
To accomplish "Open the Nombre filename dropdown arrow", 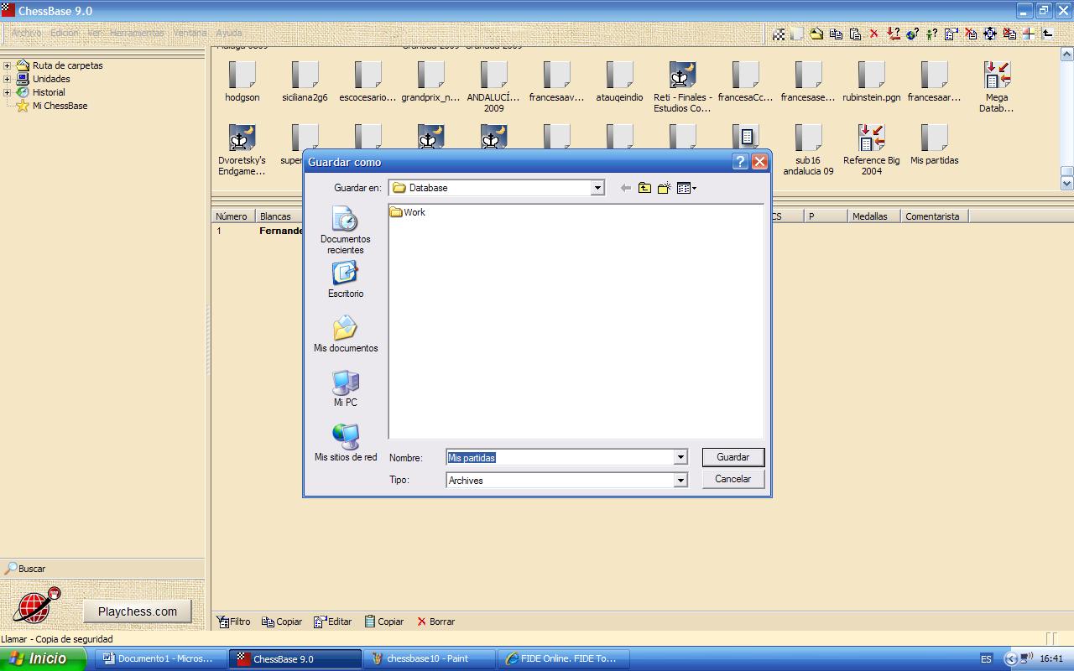I will [x=680, y=457].
